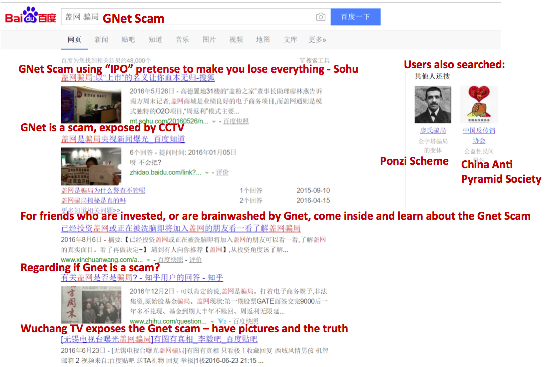Viewport: 545px width, 367px height.
Task: Click the 中国反传销协会 heart logo thumbnail
Action: (479, 105)
